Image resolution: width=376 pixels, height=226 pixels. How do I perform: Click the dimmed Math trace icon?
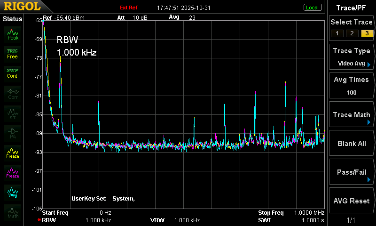[x=13, y=212]
